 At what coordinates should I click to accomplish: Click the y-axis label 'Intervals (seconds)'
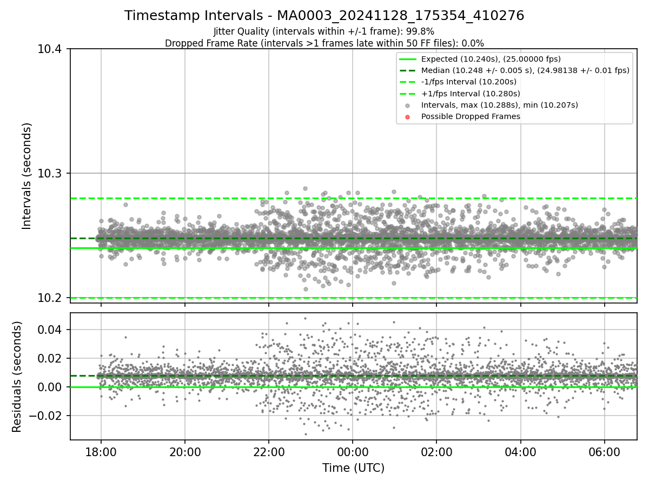27,175
